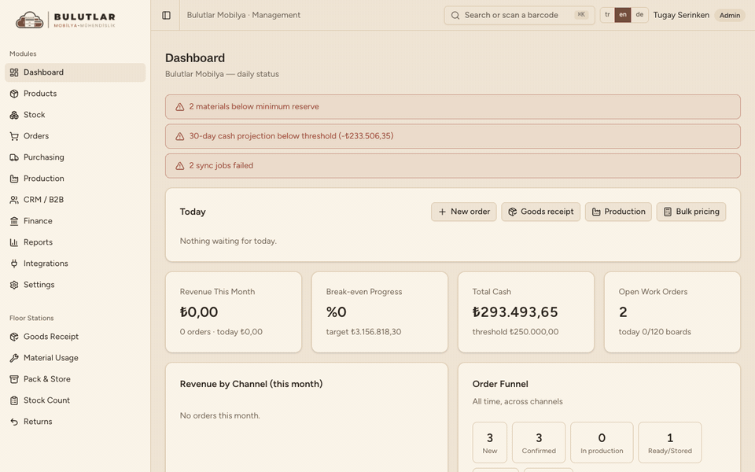Screen dimensions: 755x472
Task: Click warning icon on sync jobs alert
Action: point(179,166)
